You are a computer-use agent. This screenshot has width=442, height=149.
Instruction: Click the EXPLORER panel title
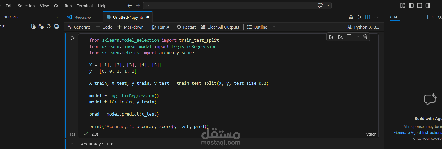pyautogui.click(x=10, y=17)
